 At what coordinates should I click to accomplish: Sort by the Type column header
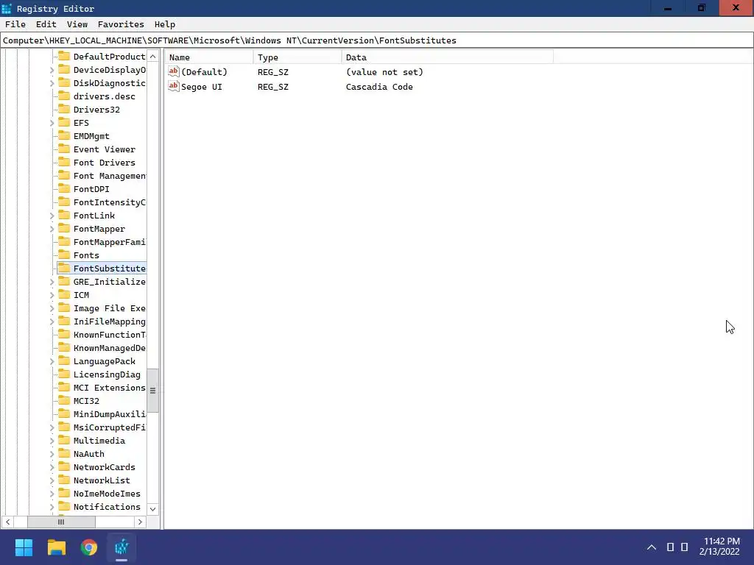point(297,57)
